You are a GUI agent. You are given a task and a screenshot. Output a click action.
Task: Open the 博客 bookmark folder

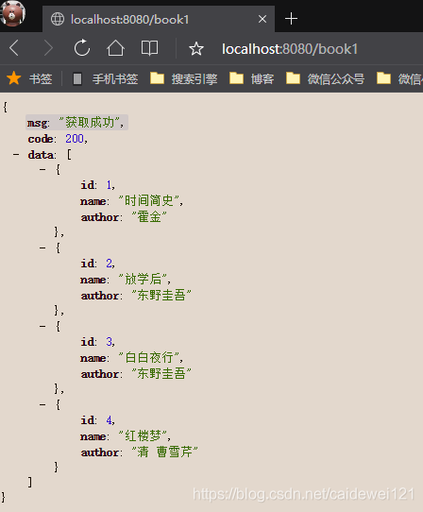tap(252, 78)
